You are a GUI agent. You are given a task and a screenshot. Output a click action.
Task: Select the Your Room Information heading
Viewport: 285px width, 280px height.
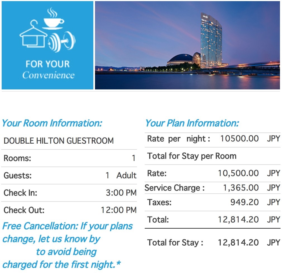click(x=52, y=123)
